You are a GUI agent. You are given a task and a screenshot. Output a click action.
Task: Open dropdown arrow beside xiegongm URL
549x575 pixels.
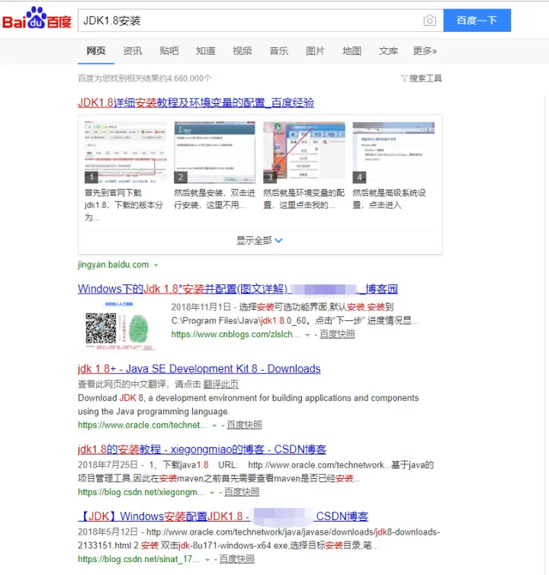[x=212, y=493]
